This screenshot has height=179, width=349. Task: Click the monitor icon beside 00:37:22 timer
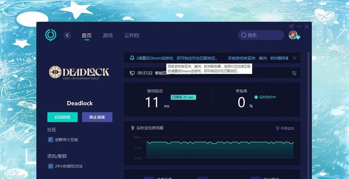[132, 73]
